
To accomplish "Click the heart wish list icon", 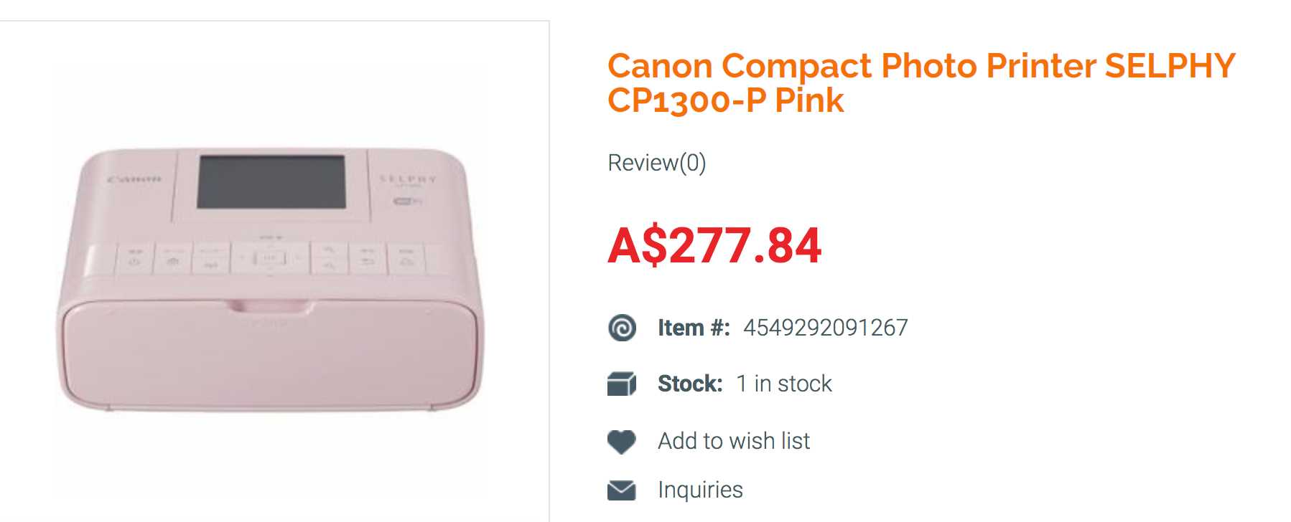I will tap(621, 441).
